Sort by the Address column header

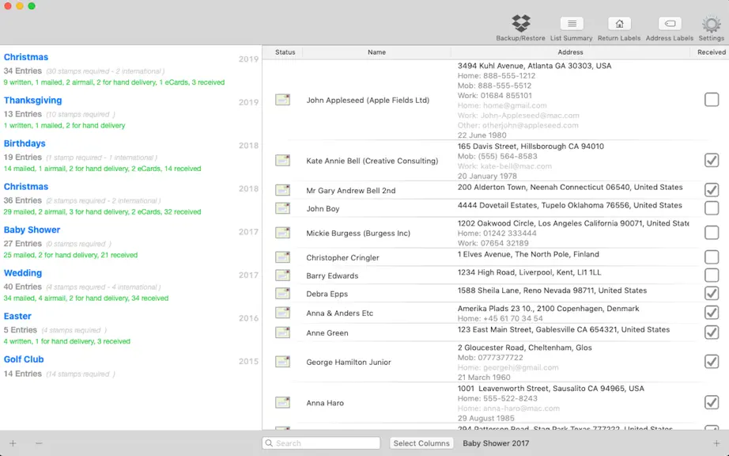point(570,52)
